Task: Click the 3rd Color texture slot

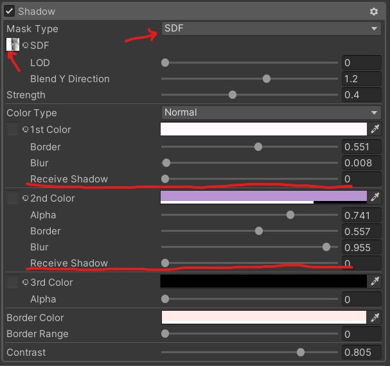Action: (x=12, y=283)
